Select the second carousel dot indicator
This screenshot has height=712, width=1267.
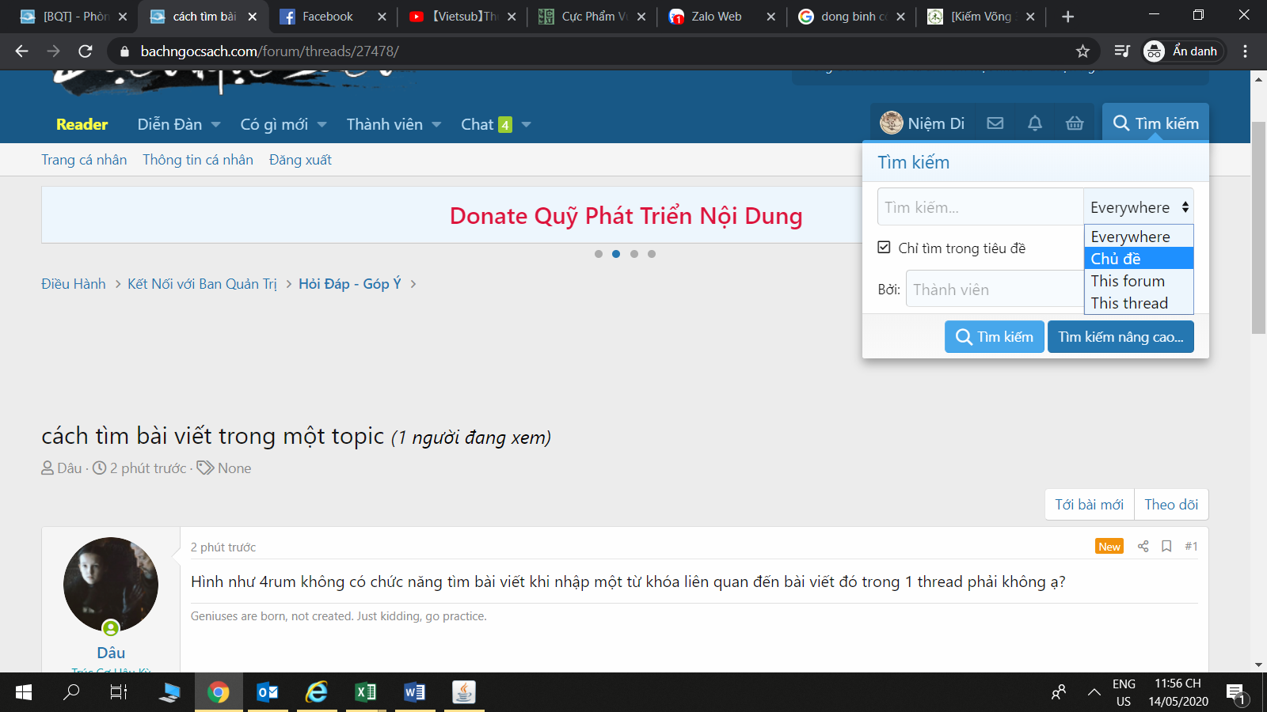[x=616, y=254]
